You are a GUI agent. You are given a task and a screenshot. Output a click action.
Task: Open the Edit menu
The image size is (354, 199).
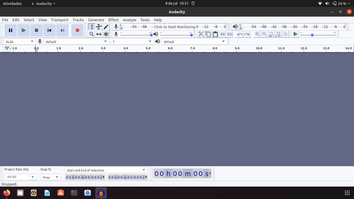[x=16, y=20]
